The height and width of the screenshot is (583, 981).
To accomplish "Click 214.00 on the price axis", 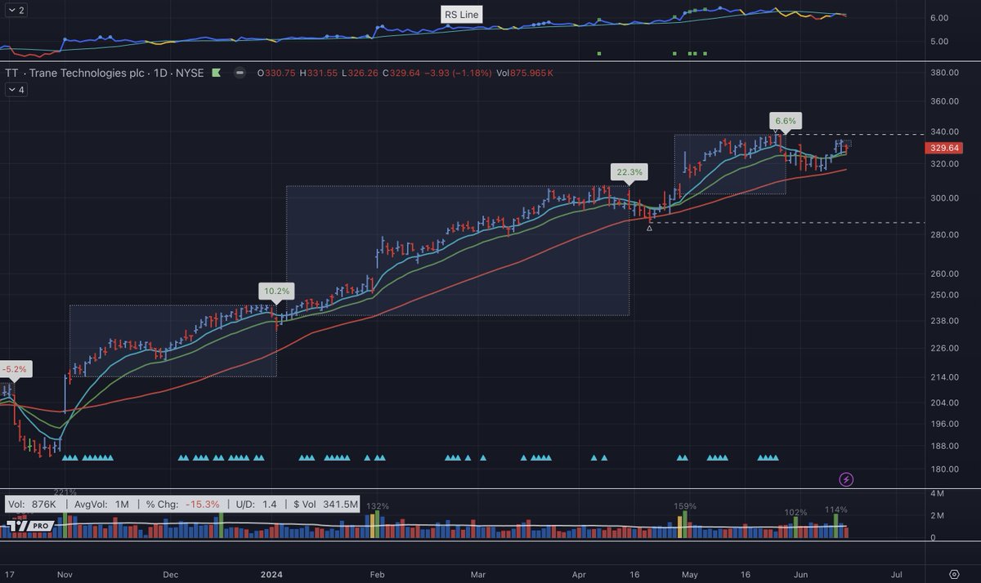I will tap(943, 377).
